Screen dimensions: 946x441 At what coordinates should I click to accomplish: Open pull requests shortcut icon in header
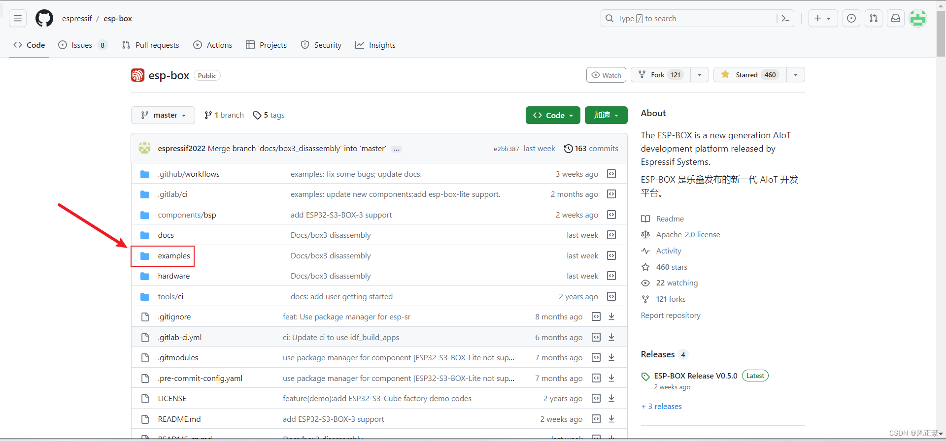tap(874, 18)
